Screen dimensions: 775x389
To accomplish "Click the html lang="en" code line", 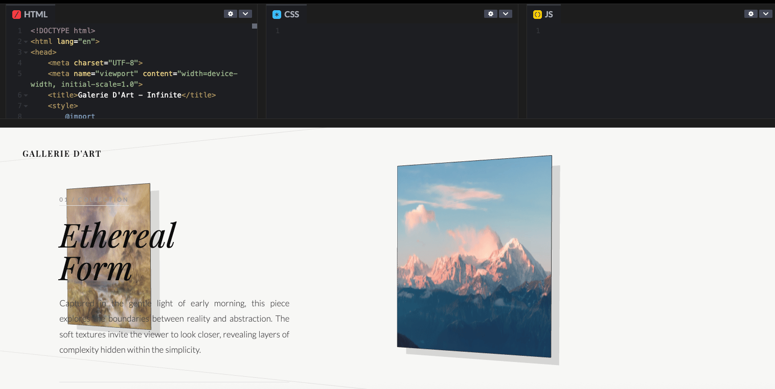I will tap(65, 41).
